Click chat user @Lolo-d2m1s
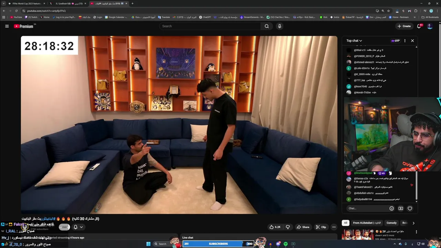This screenshot has width=441, height=248. click(x=362, y=68)
